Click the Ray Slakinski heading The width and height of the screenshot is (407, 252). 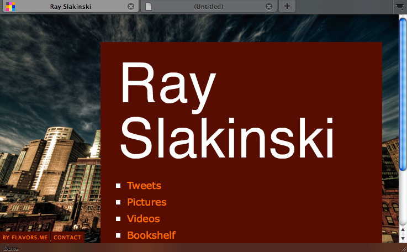coord(227,109)
